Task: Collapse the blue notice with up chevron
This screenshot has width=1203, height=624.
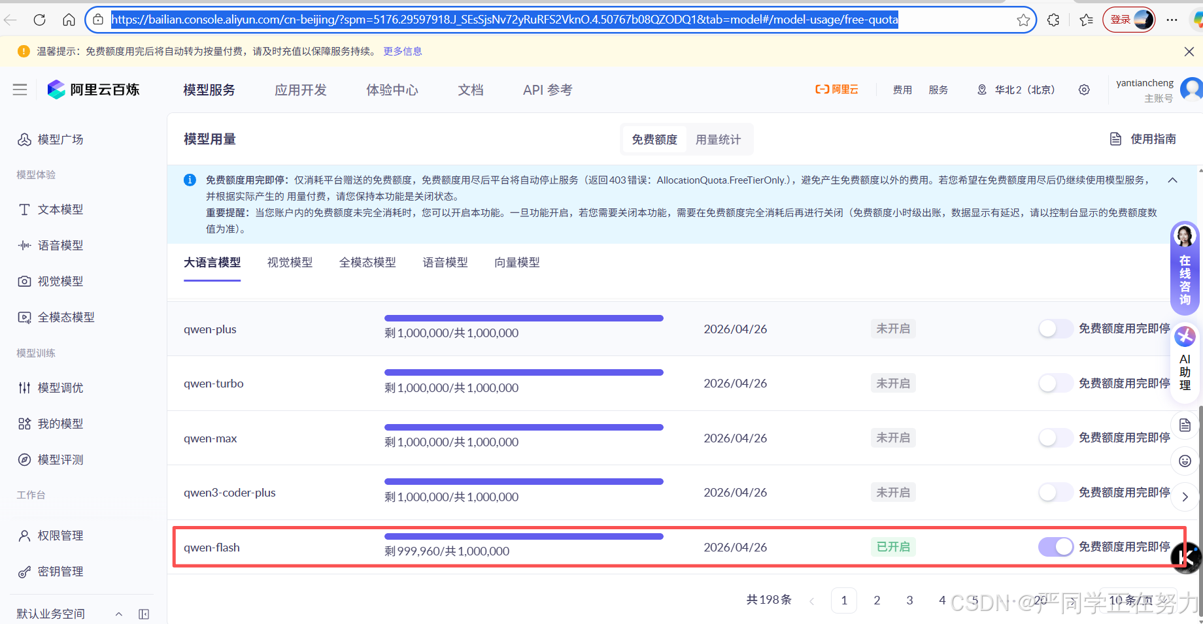Action: point(1172,180)
